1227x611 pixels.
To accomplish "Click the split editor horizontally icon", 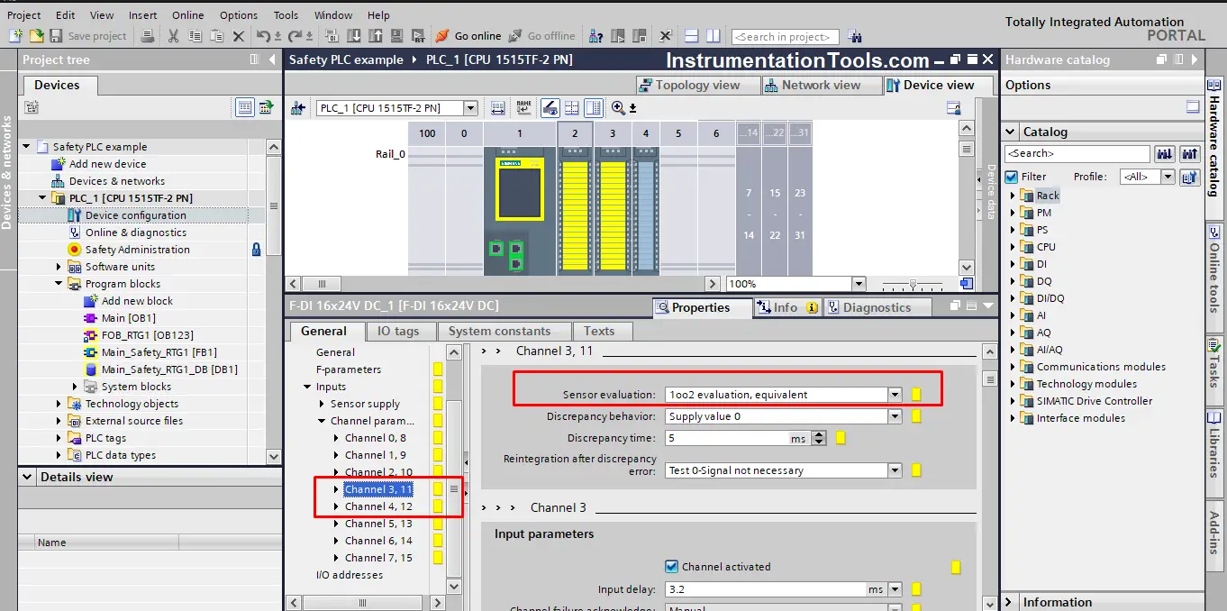I will click(x=692, y=36).
